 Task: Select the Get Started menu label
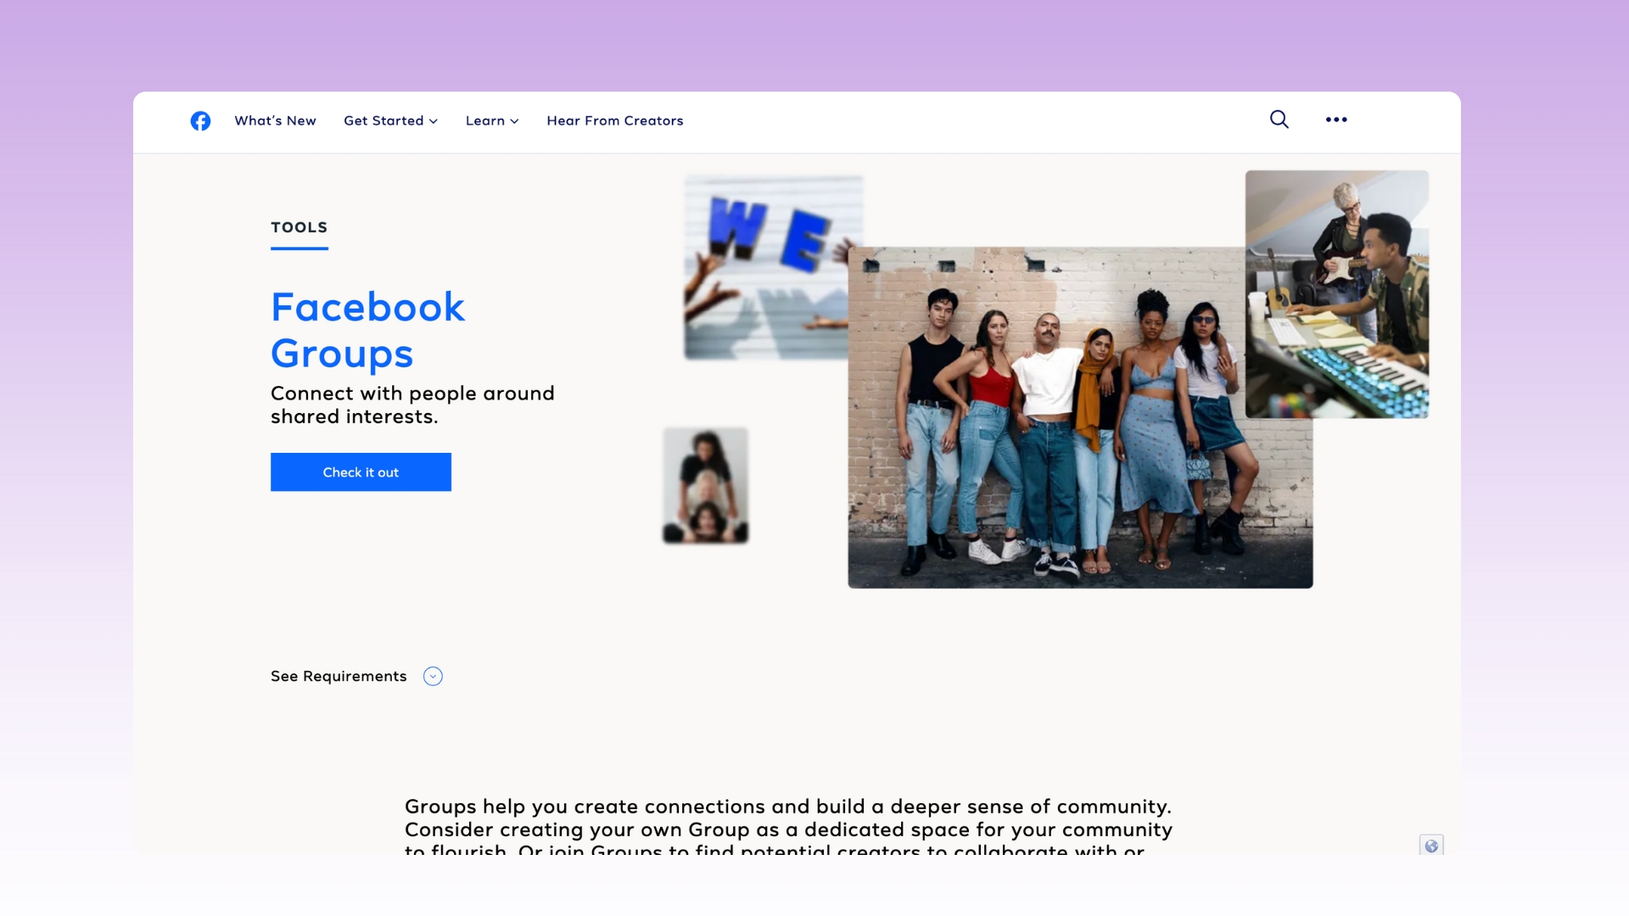tap(383, 120)
